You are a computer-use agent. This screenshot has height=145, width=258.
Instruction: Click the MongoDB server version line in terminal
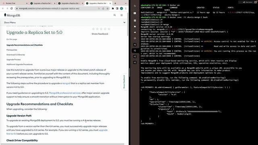tap(157, 34)
